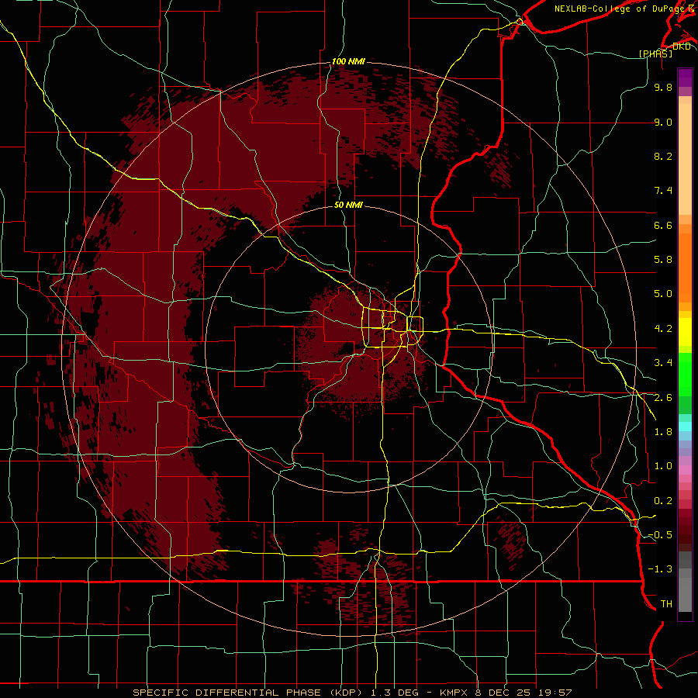Image resolution: width=698 pixels, height=698 pixels.
Task: Click the -1.3 scale label
Action: 660,569
